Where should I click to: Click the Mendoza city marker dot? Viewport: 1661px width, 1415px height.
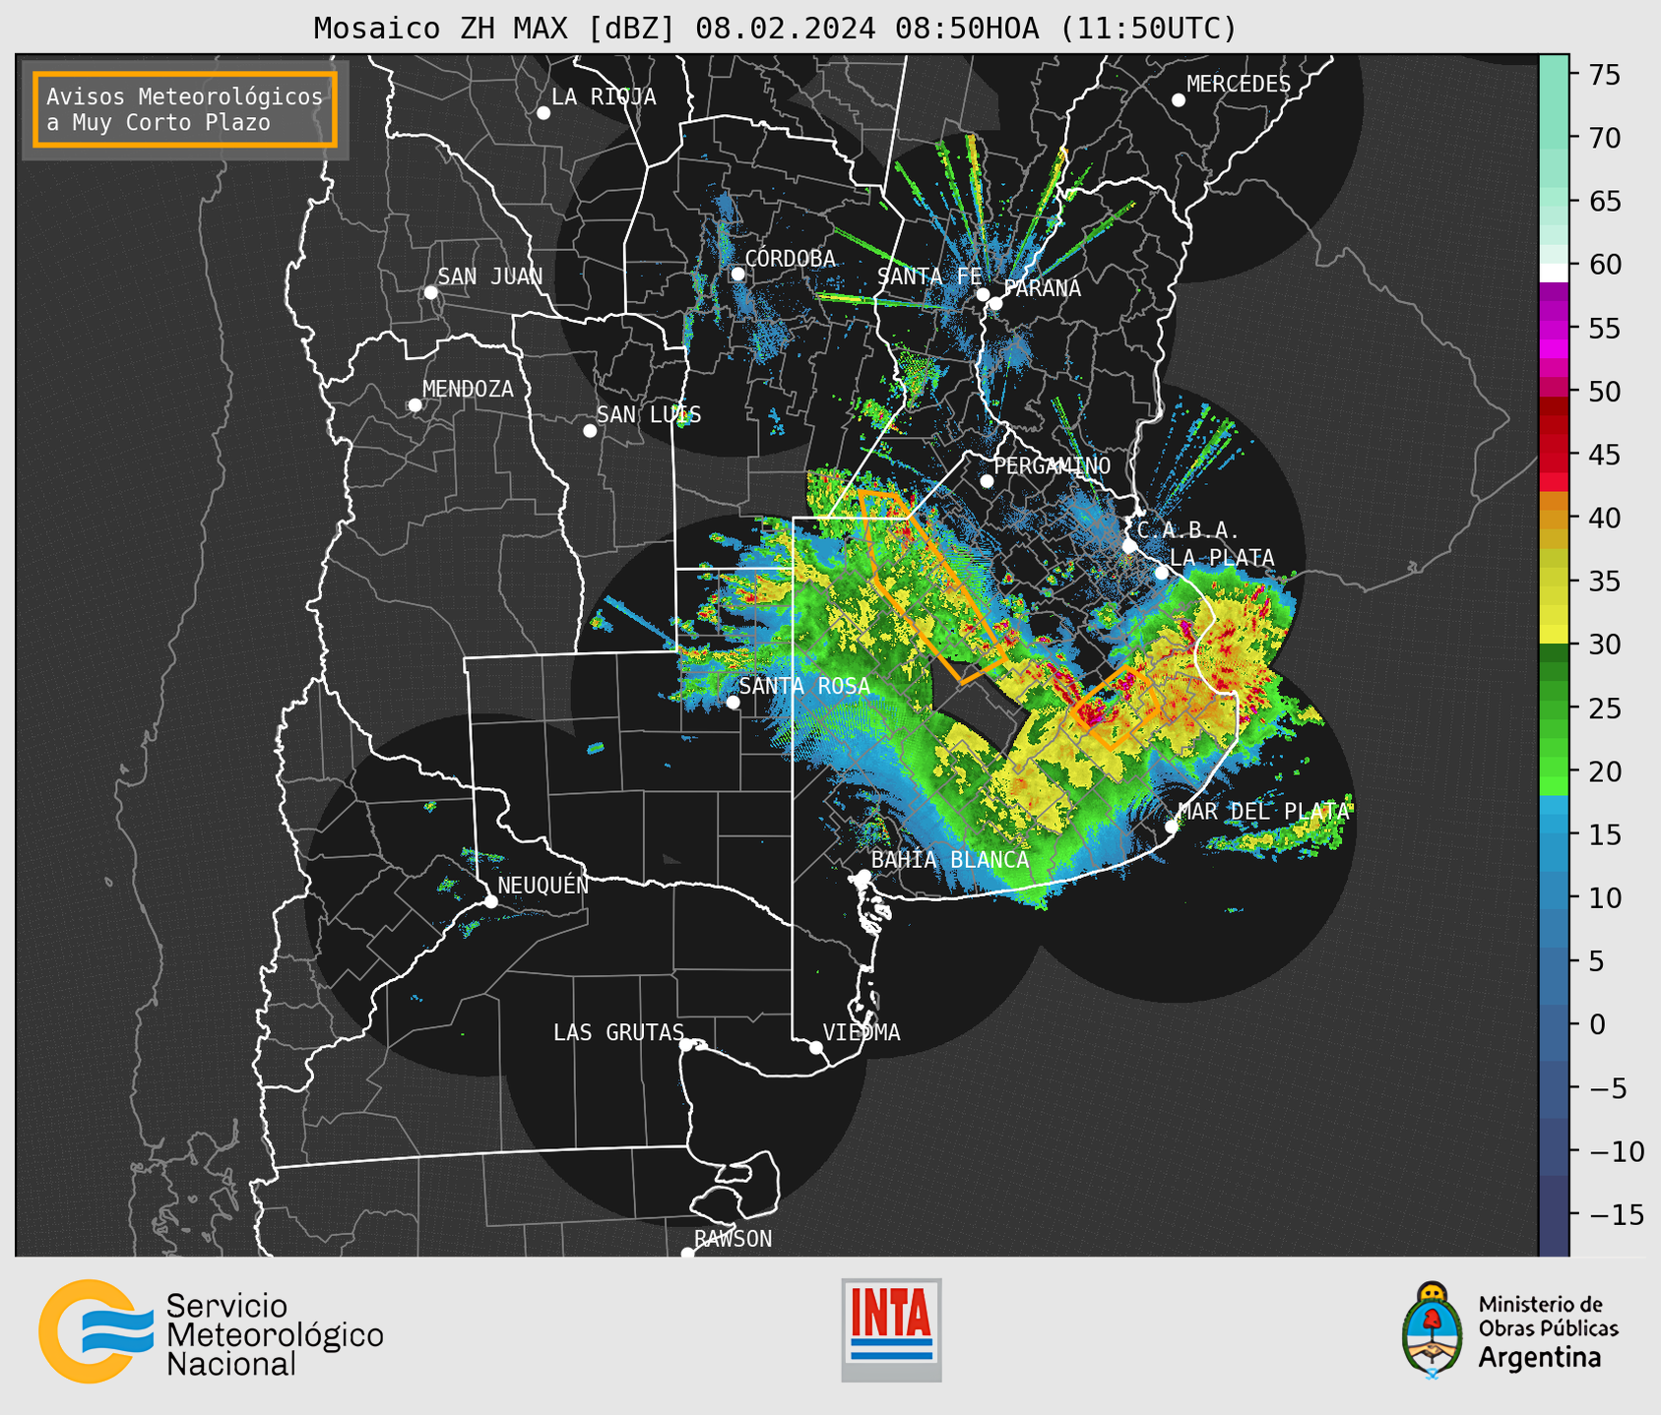tap(415, 405)
